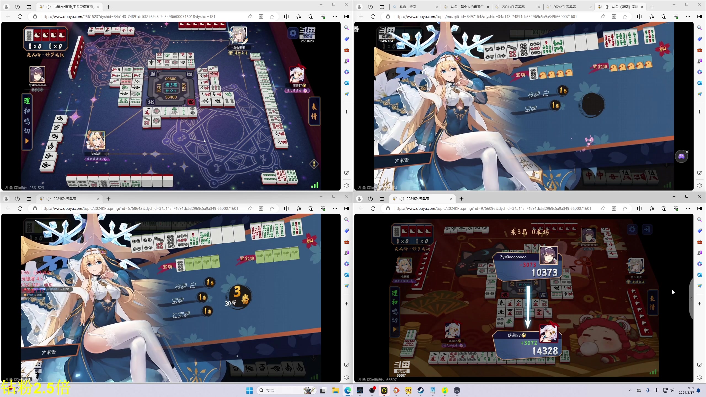This screenshot has width=706, height=397.
Task: Close the 冲酱ccc直播 tab
Action: click(x=98, y=7)
